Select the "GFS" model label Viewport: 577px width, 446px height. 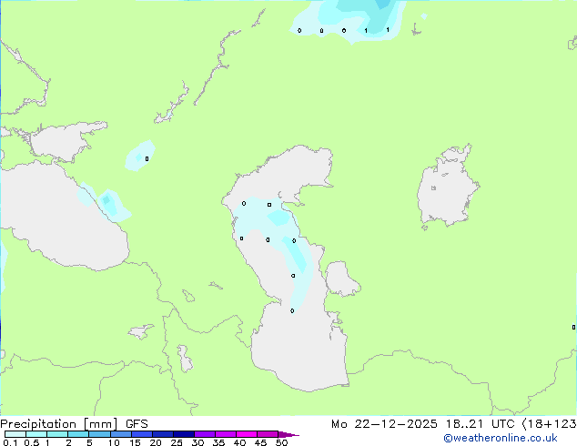137,424
